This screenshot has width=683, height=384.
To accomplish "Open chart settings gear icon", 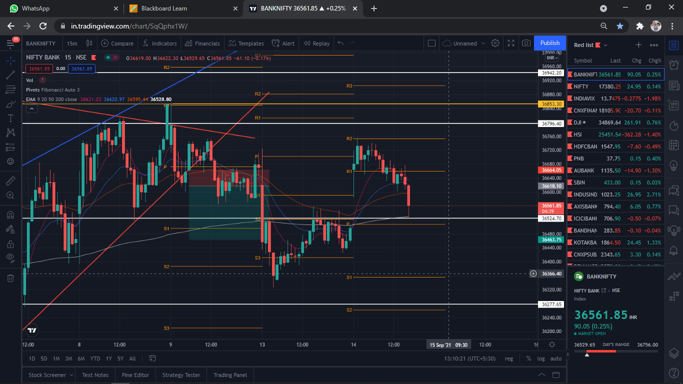I will click(495, 43).
